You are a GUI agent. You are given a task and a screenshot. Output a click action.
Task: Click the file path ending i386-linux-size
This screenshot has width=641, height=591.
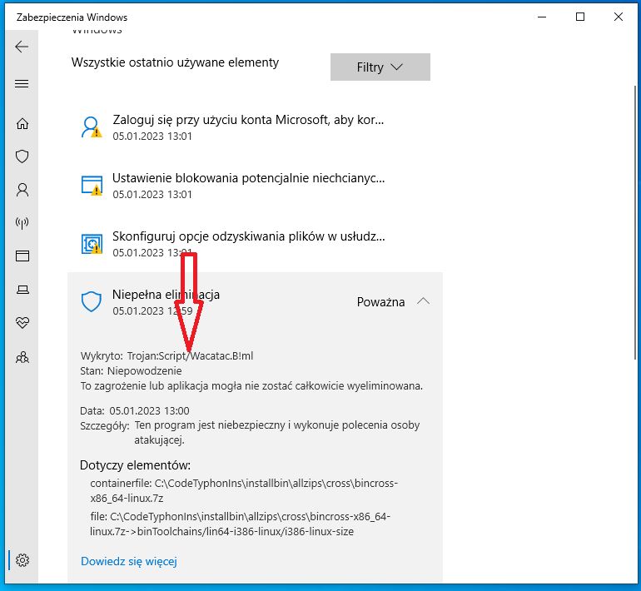(241, 524)
